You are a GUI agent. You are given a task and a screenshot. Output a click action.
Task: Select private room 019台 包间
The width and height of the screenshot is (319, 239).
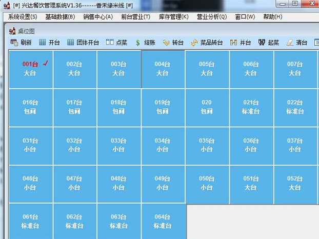click(x=163, y=108)
